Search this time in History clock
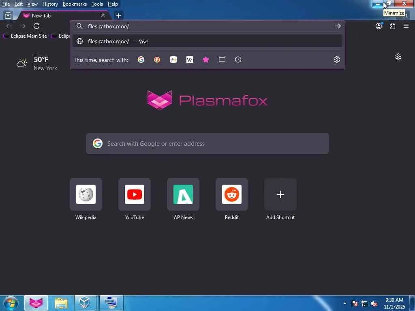Screen dimensions: 415x311 point(238,60)
